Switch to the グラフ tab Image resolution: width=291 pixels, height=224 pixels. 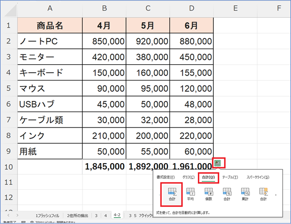188,177
